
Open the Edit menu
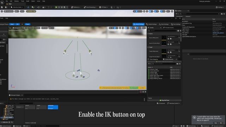[x=11, y=1]
